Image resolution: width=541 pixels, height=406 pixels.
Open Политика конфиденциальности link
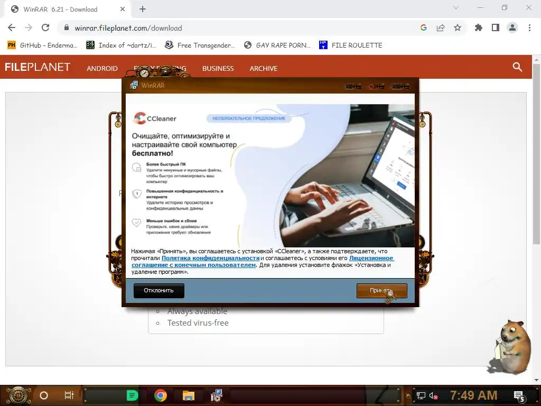pyautogui.click(x=210, y=258)
